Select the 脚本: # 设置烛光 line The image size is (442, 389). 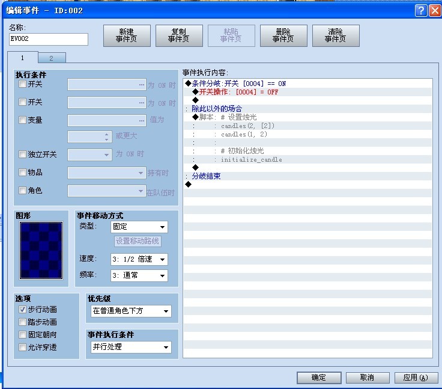(x=308, y=117)
